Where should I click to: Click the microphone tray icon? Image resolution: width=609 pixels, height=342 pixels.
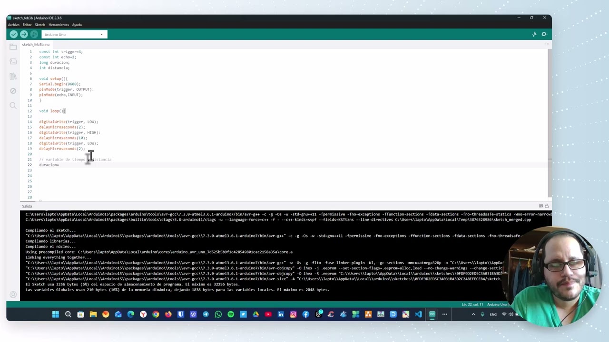click(482, 314)
